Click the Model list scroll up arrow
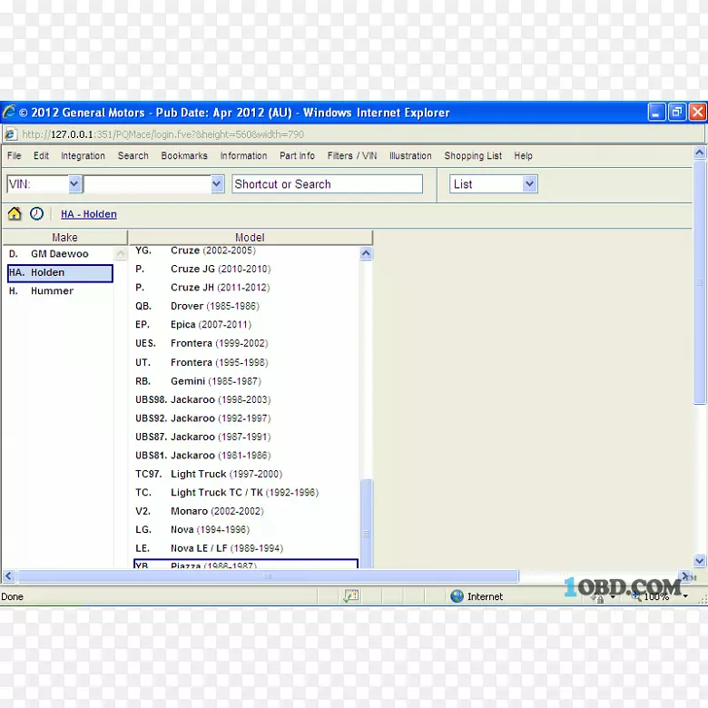Viewport: 708px width, 708px height. pyautogui.click(x=366, y=253)
